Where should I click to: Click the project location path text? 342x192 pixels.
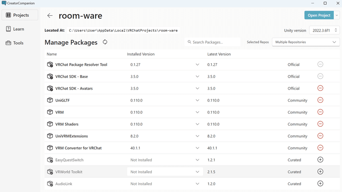pyautogui.click(x=123, y=30)
